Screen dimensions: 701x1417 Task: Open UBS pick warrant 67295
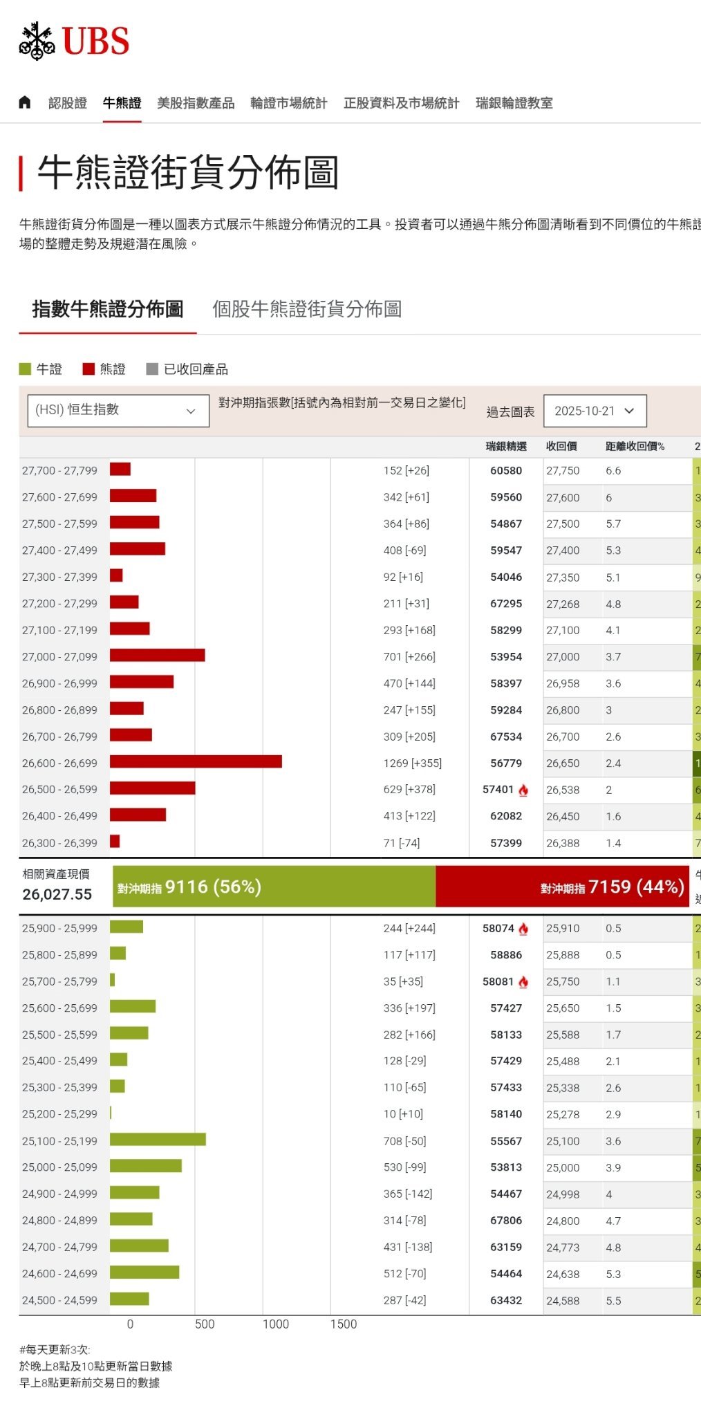click(506, 604)
